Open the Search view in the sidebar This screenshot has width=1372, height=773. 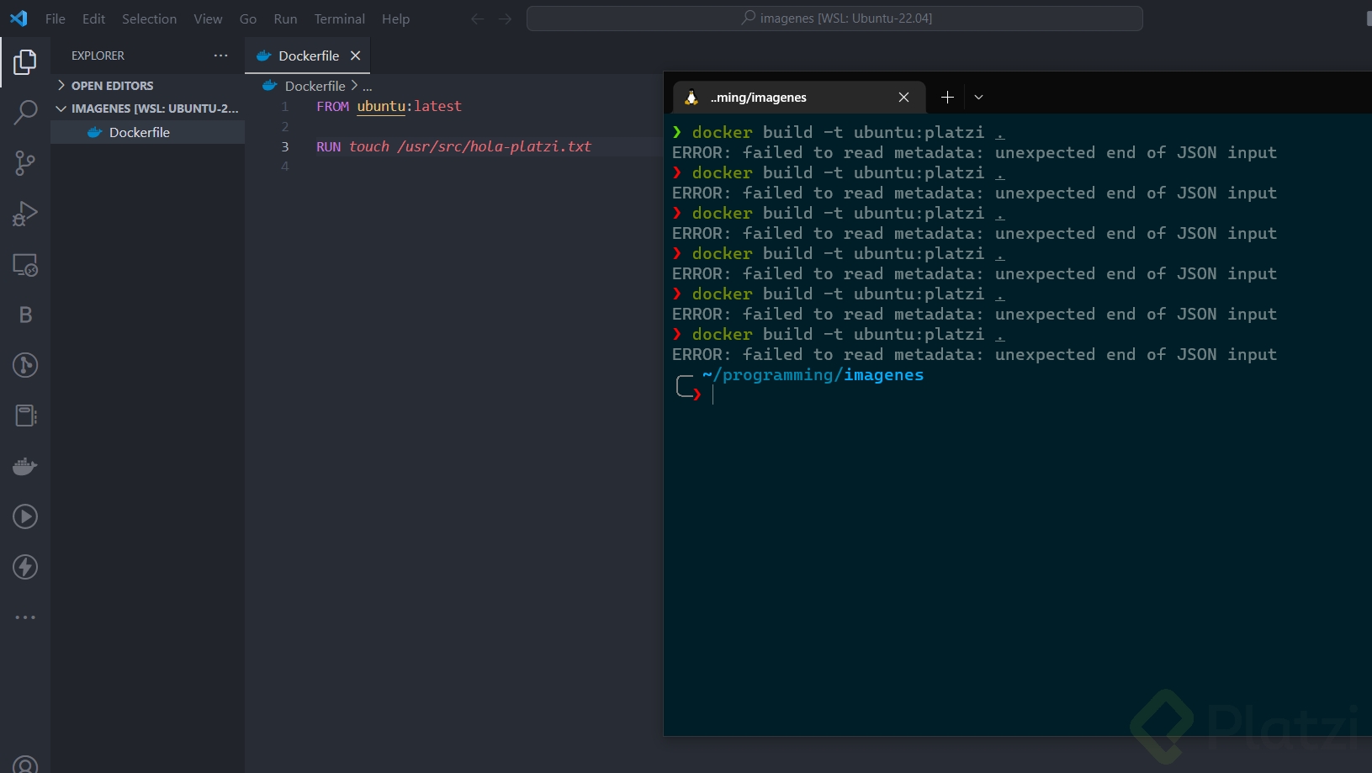[25, 112]
